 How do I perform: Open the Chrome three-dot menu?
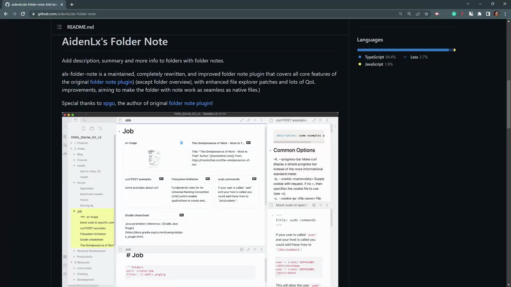coord(505,14)
